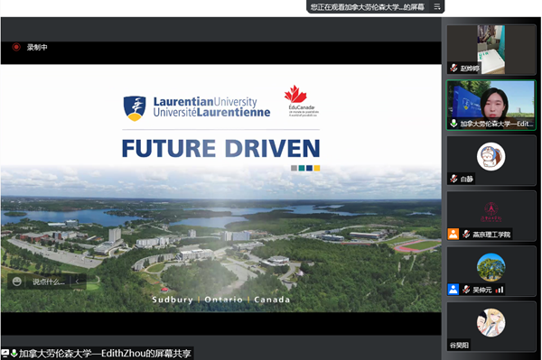
Task: Toggle the green active microphone on Edith's tile
Action: tap(453, 124)
